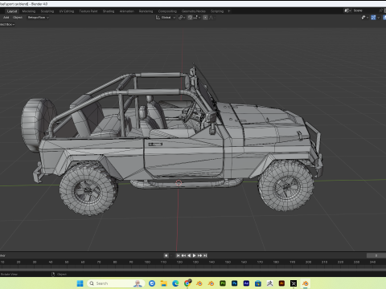Open proportional editing falloff dropdown
The height and width of the screenshot is (289, 386).
212,18
